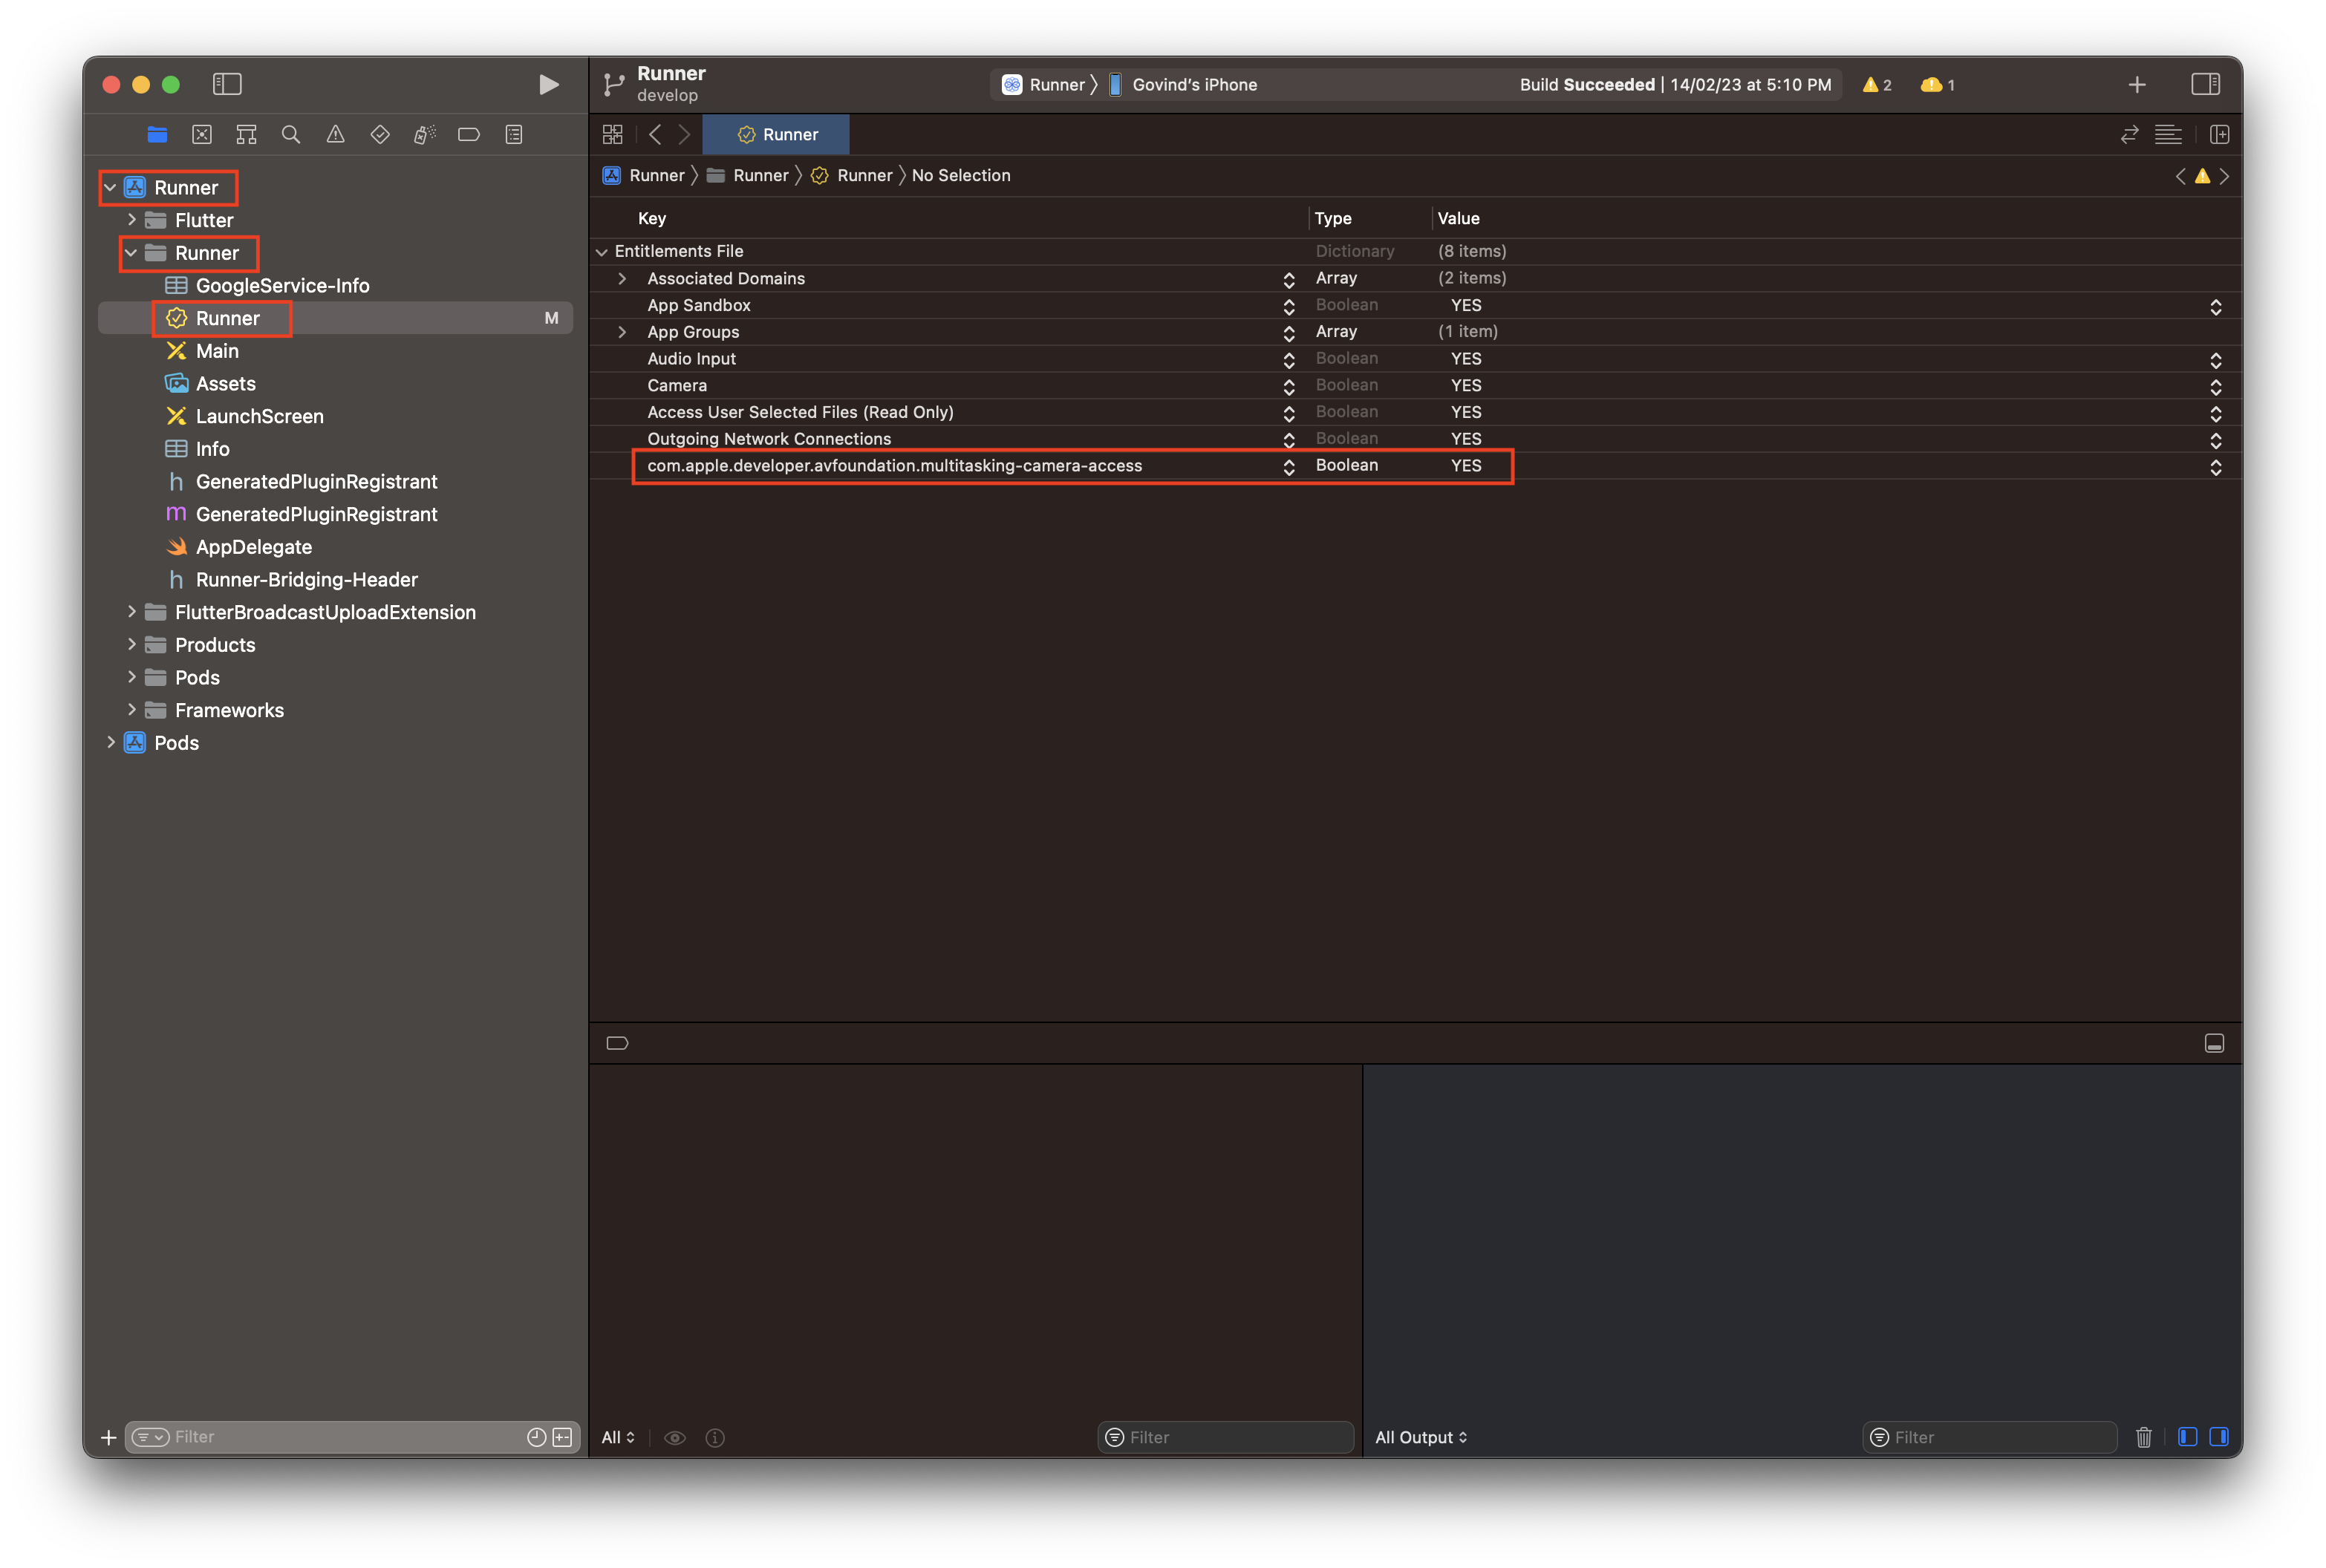
Task: Toggle the right inspector panel
Action: pyautogui.click(x=2205, y=85)
